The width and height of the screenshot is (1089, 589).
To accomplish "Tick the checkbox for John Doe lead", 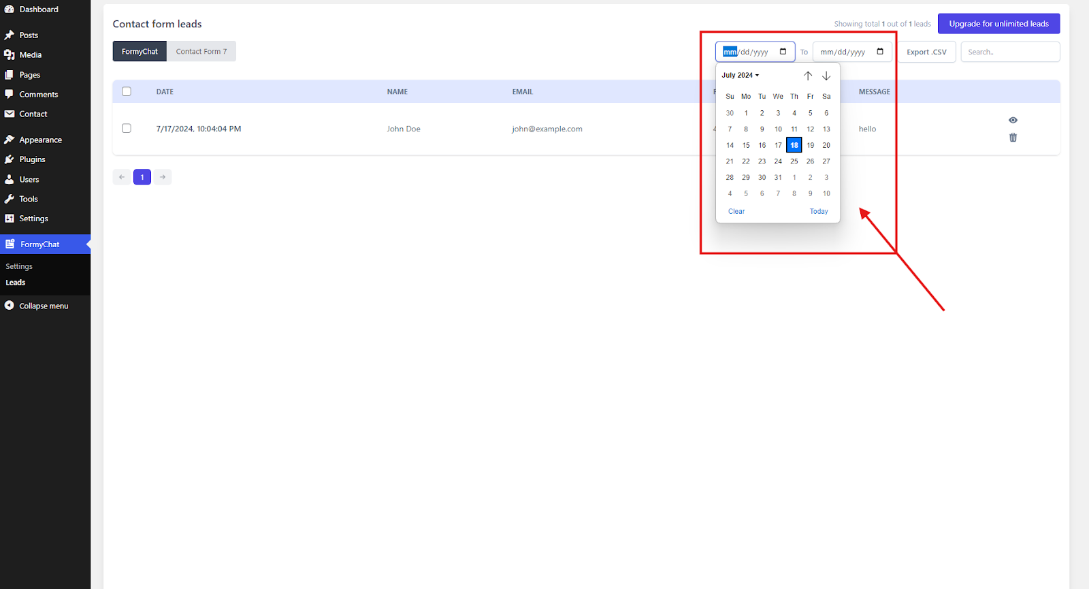I will pos(127,129).
